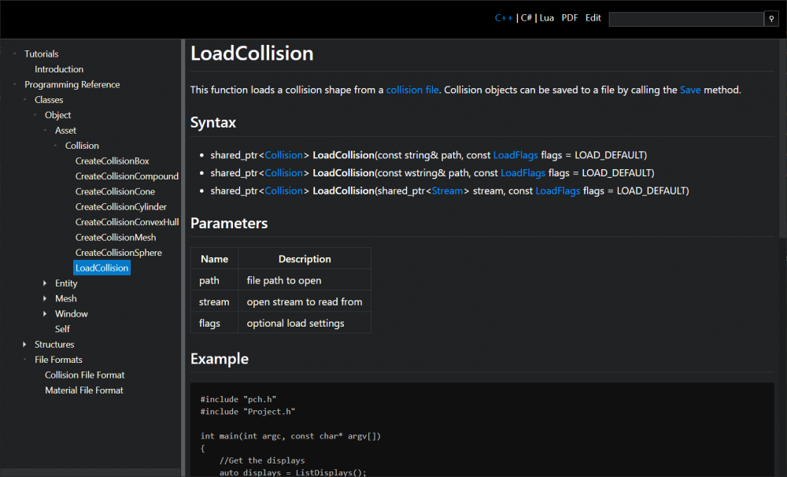Viewport: 787px width, 477px height.
Task: Collapse the File Formats section
Action: pyautogui.click(x=25, y=360)
